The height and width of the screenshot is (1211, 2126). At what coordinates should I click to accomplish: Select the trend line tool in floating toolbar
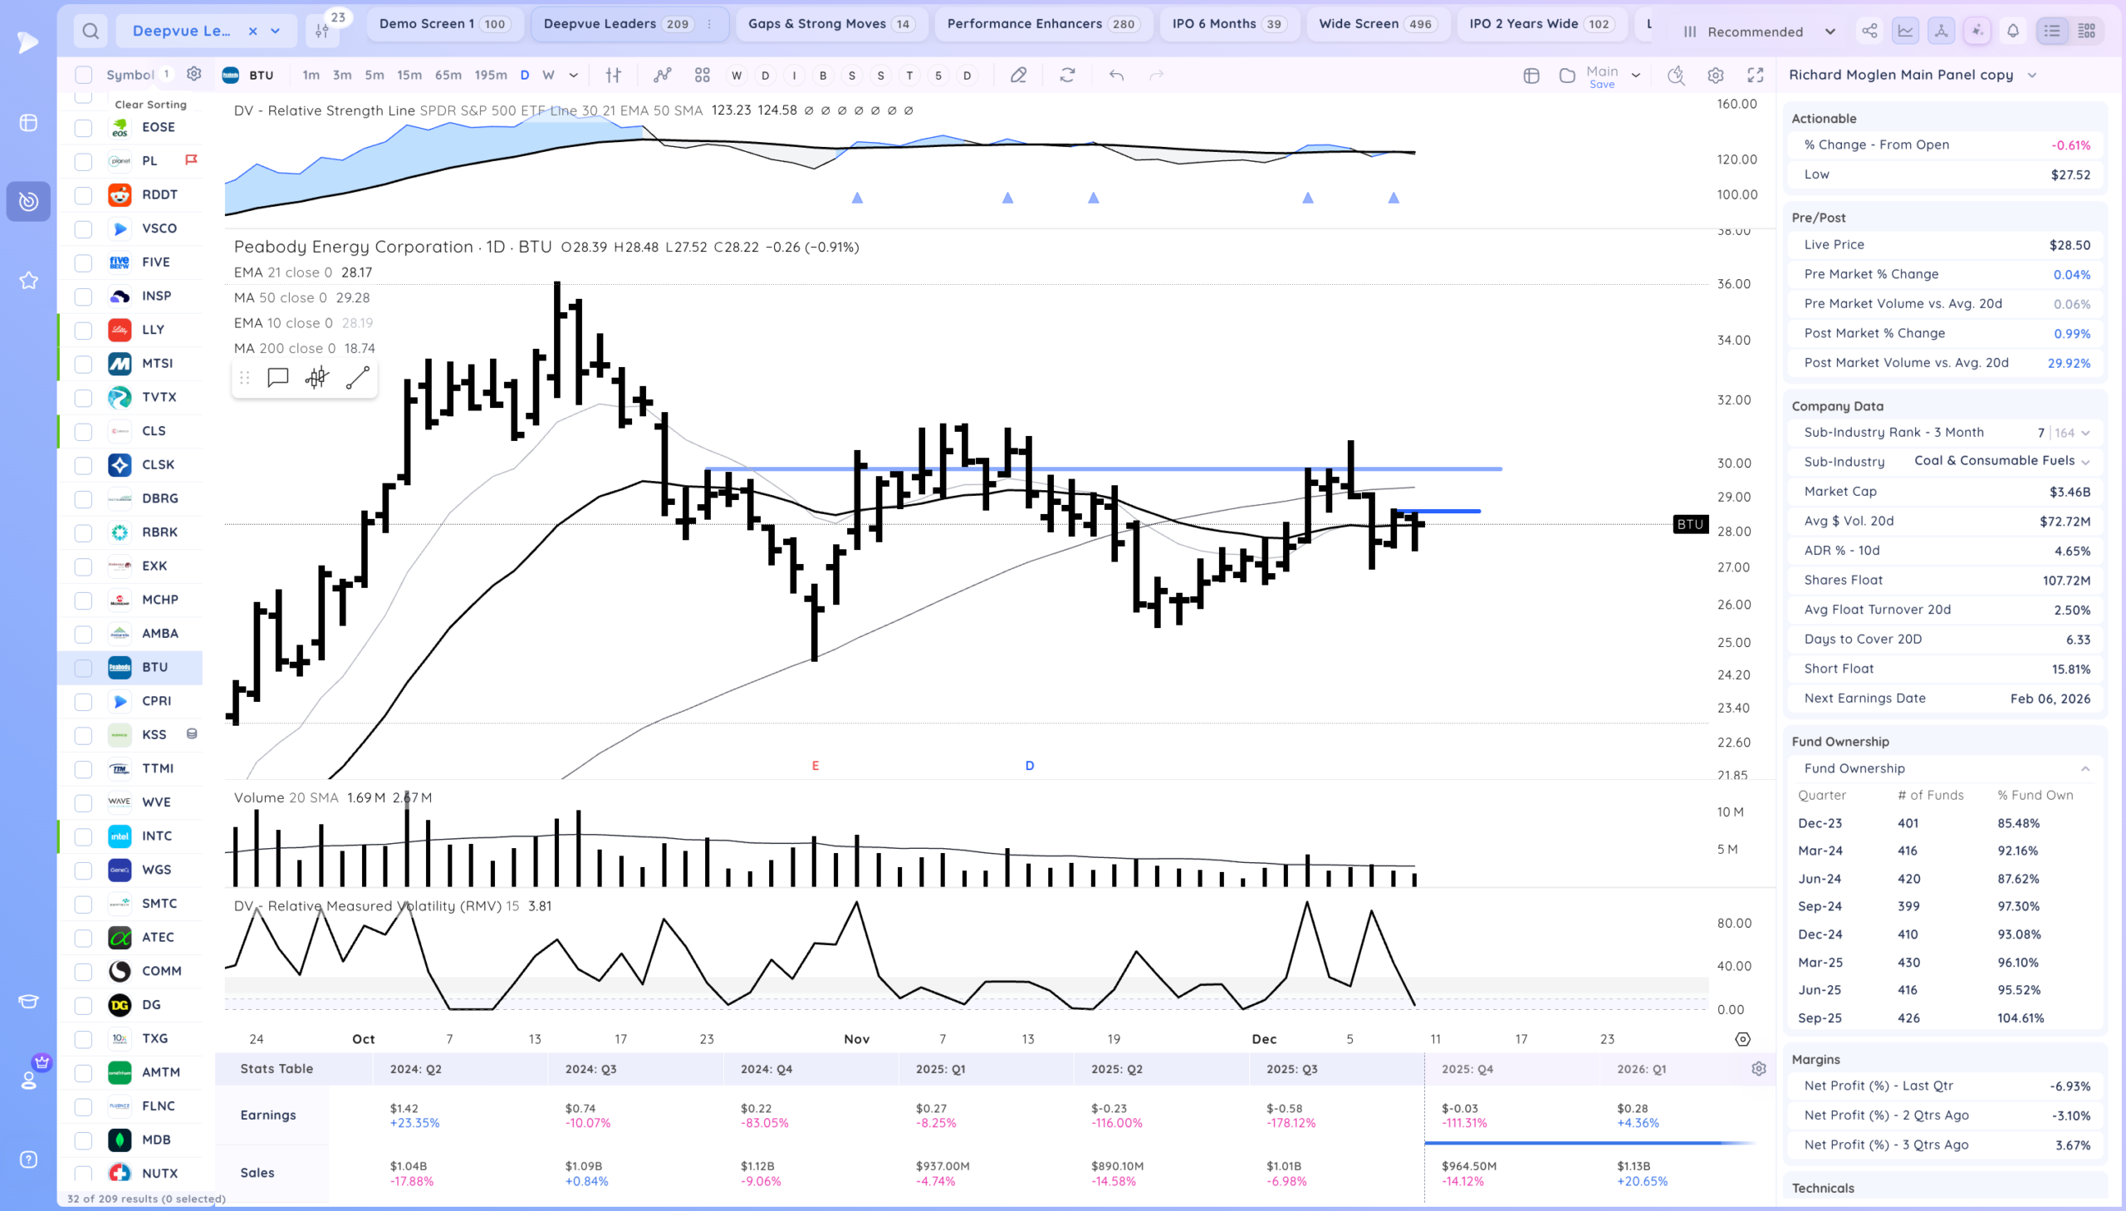pyautogui.click(x=358, y=379)
